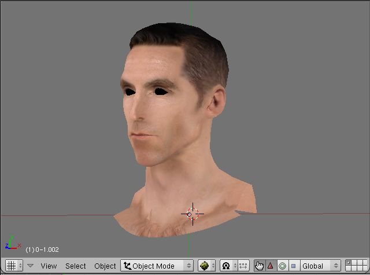Enable the translate manipulator triangle icon
Image resolution: width=370 pixels, height=275 pixels.
[270, 266]
